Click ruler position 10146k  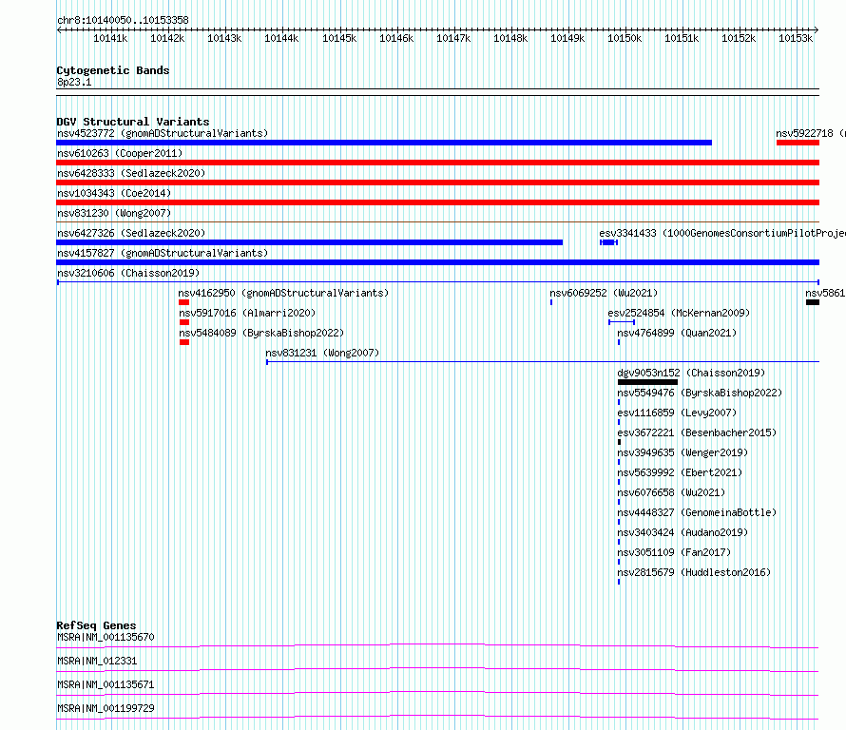(x=396, y=38)
